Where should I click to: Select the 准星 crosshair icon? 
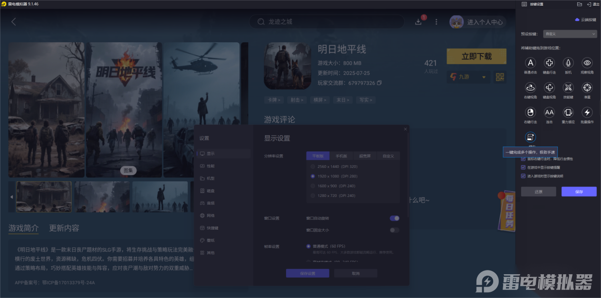[x=587, y=87]
